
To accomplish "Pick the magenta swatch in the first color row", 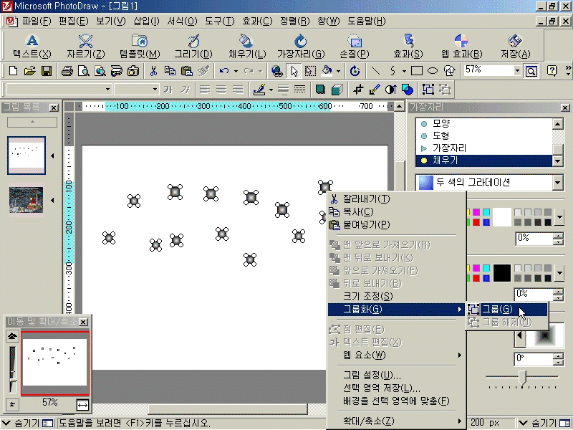I will tap(476, 212).
